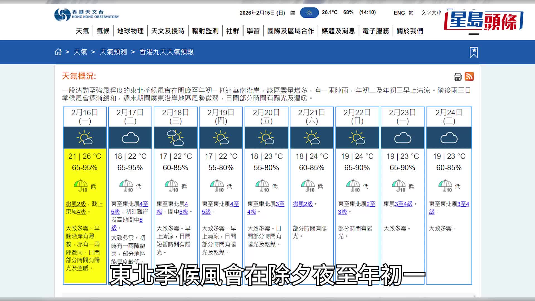Open the 關於我們 menu
Image resolution: width=535 pixels, height=301 pixels.
point(410,31)
